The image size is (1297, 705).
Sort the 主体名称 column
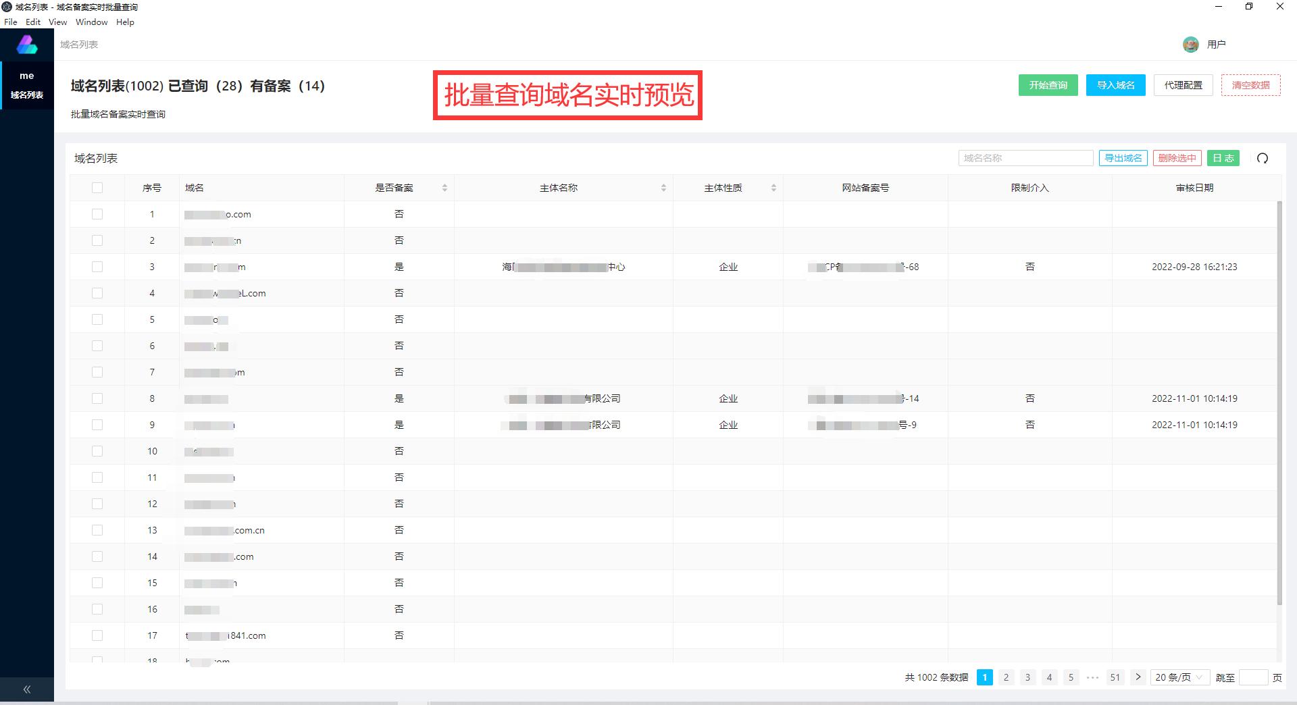[x=663, y=187]
